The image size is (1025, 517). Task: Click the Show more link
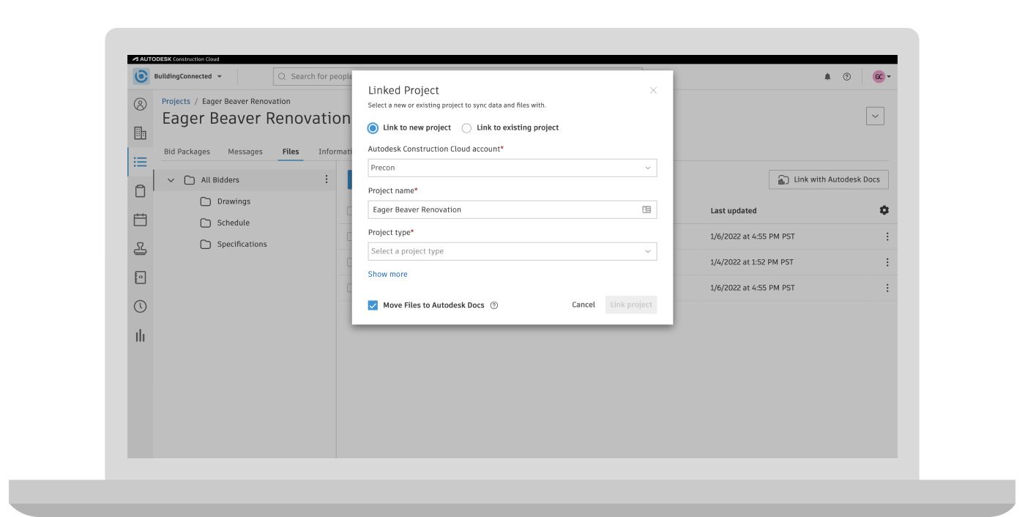click(387, 275)
